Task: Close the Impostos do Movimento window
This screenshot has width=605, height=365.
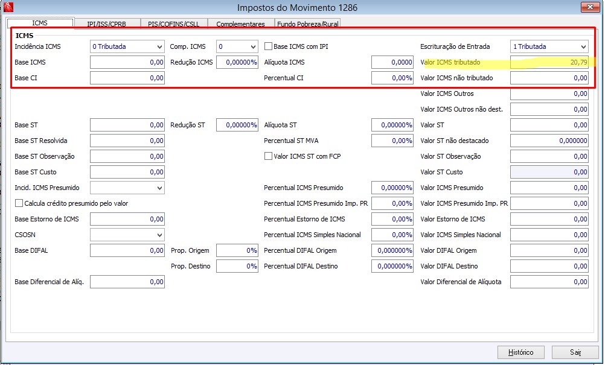Action: 590,7
